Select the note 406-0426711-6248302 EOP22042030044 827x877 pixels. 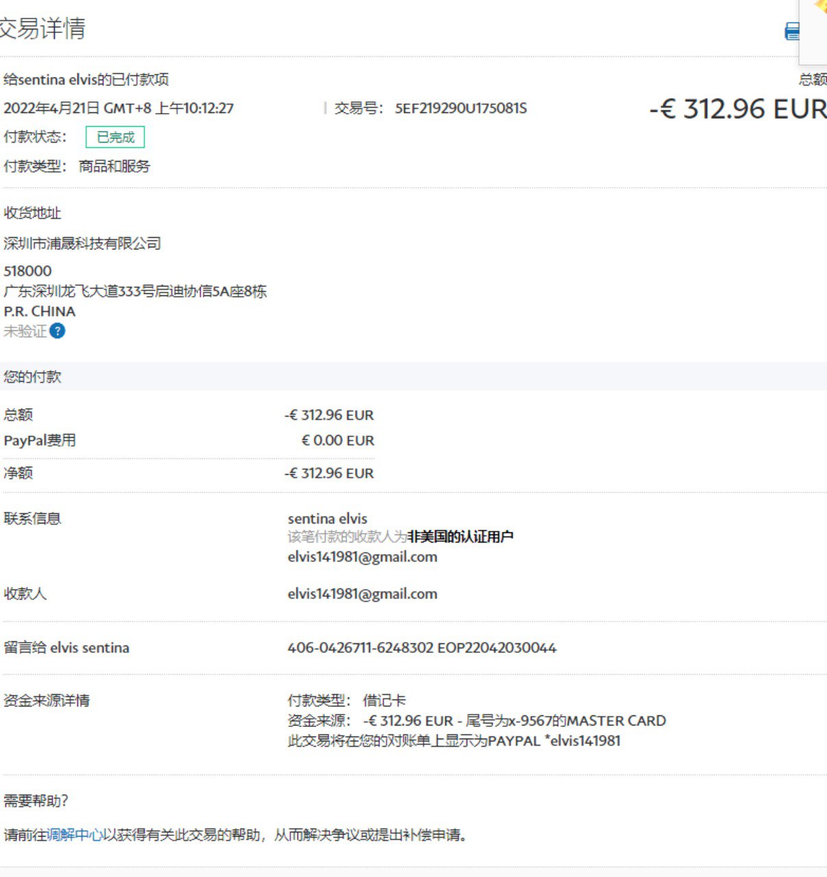tap(421, 647)
